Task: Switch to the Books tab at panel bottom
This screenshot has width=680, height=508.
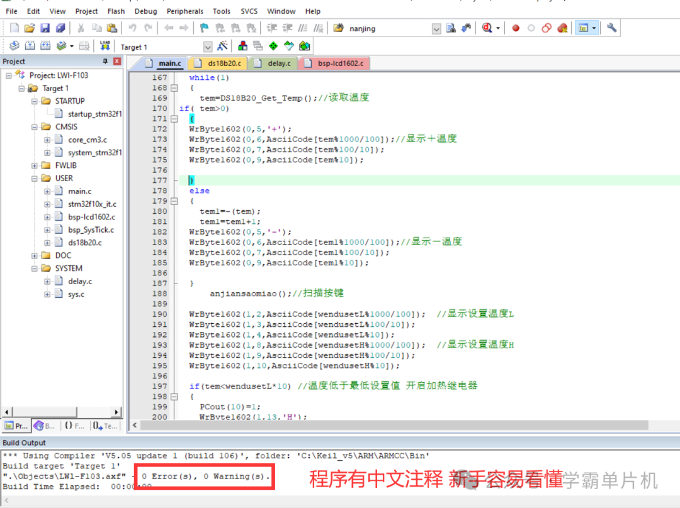Action: pyautogui.click(x=45, y=426)
